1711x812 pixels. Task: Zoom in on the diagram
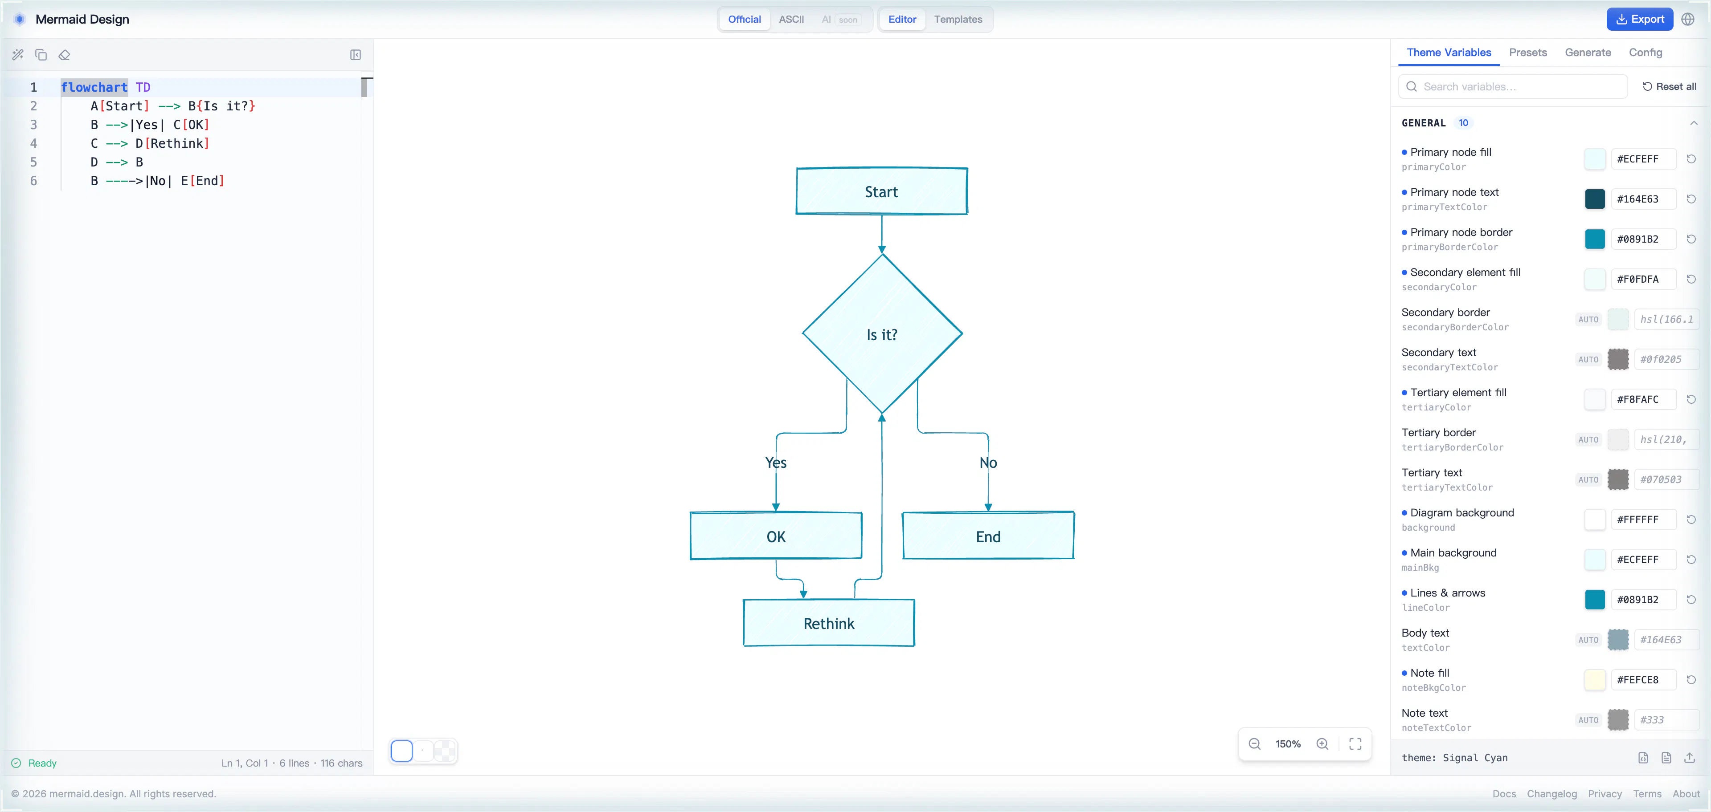(1322, 744)
